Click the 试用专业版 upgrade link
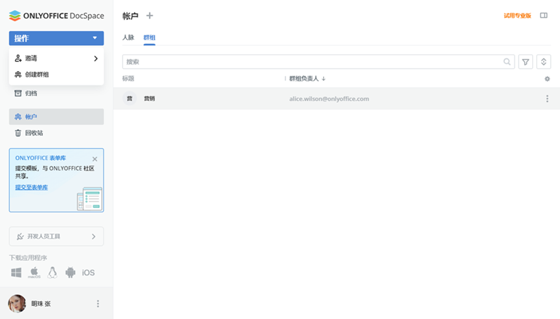560x319 pixels. (x=517, y=15)
